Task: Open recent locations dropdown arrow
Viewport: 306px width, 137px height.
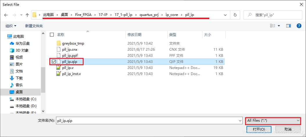Action: point(21,15)
